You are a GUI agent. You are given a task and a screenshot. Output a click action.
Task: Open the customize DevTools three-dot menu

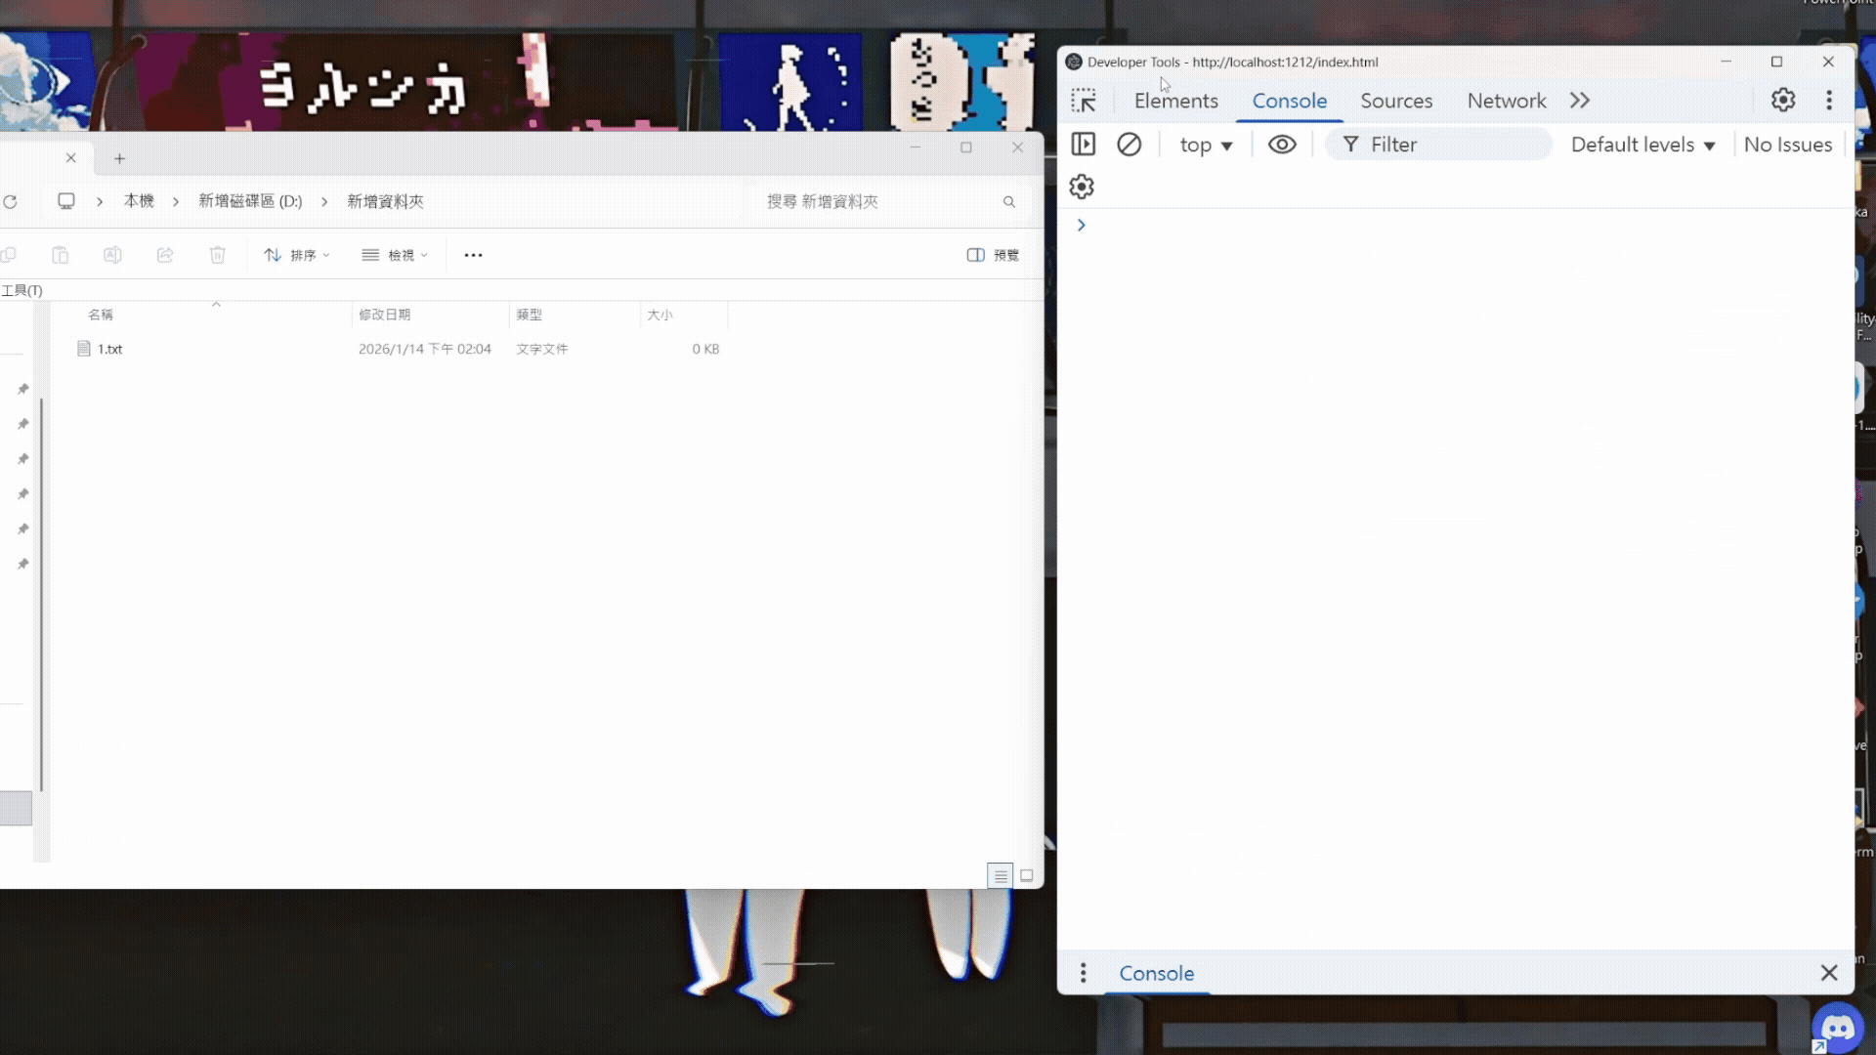1829,100
